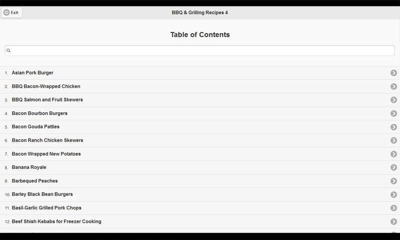
Task: Focus the recipe search field
Action: 200,50
